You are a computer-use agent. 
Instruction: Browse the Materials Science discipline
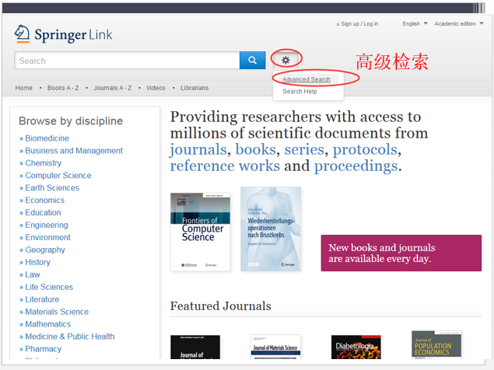coord(57,312)
